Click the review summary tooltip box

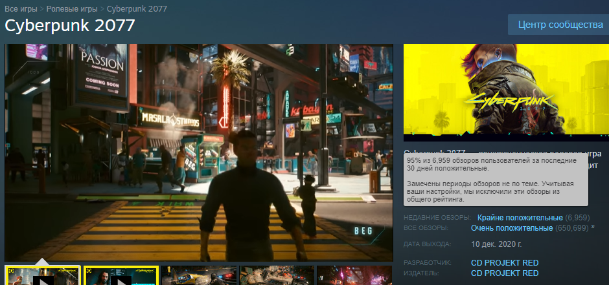496,179
